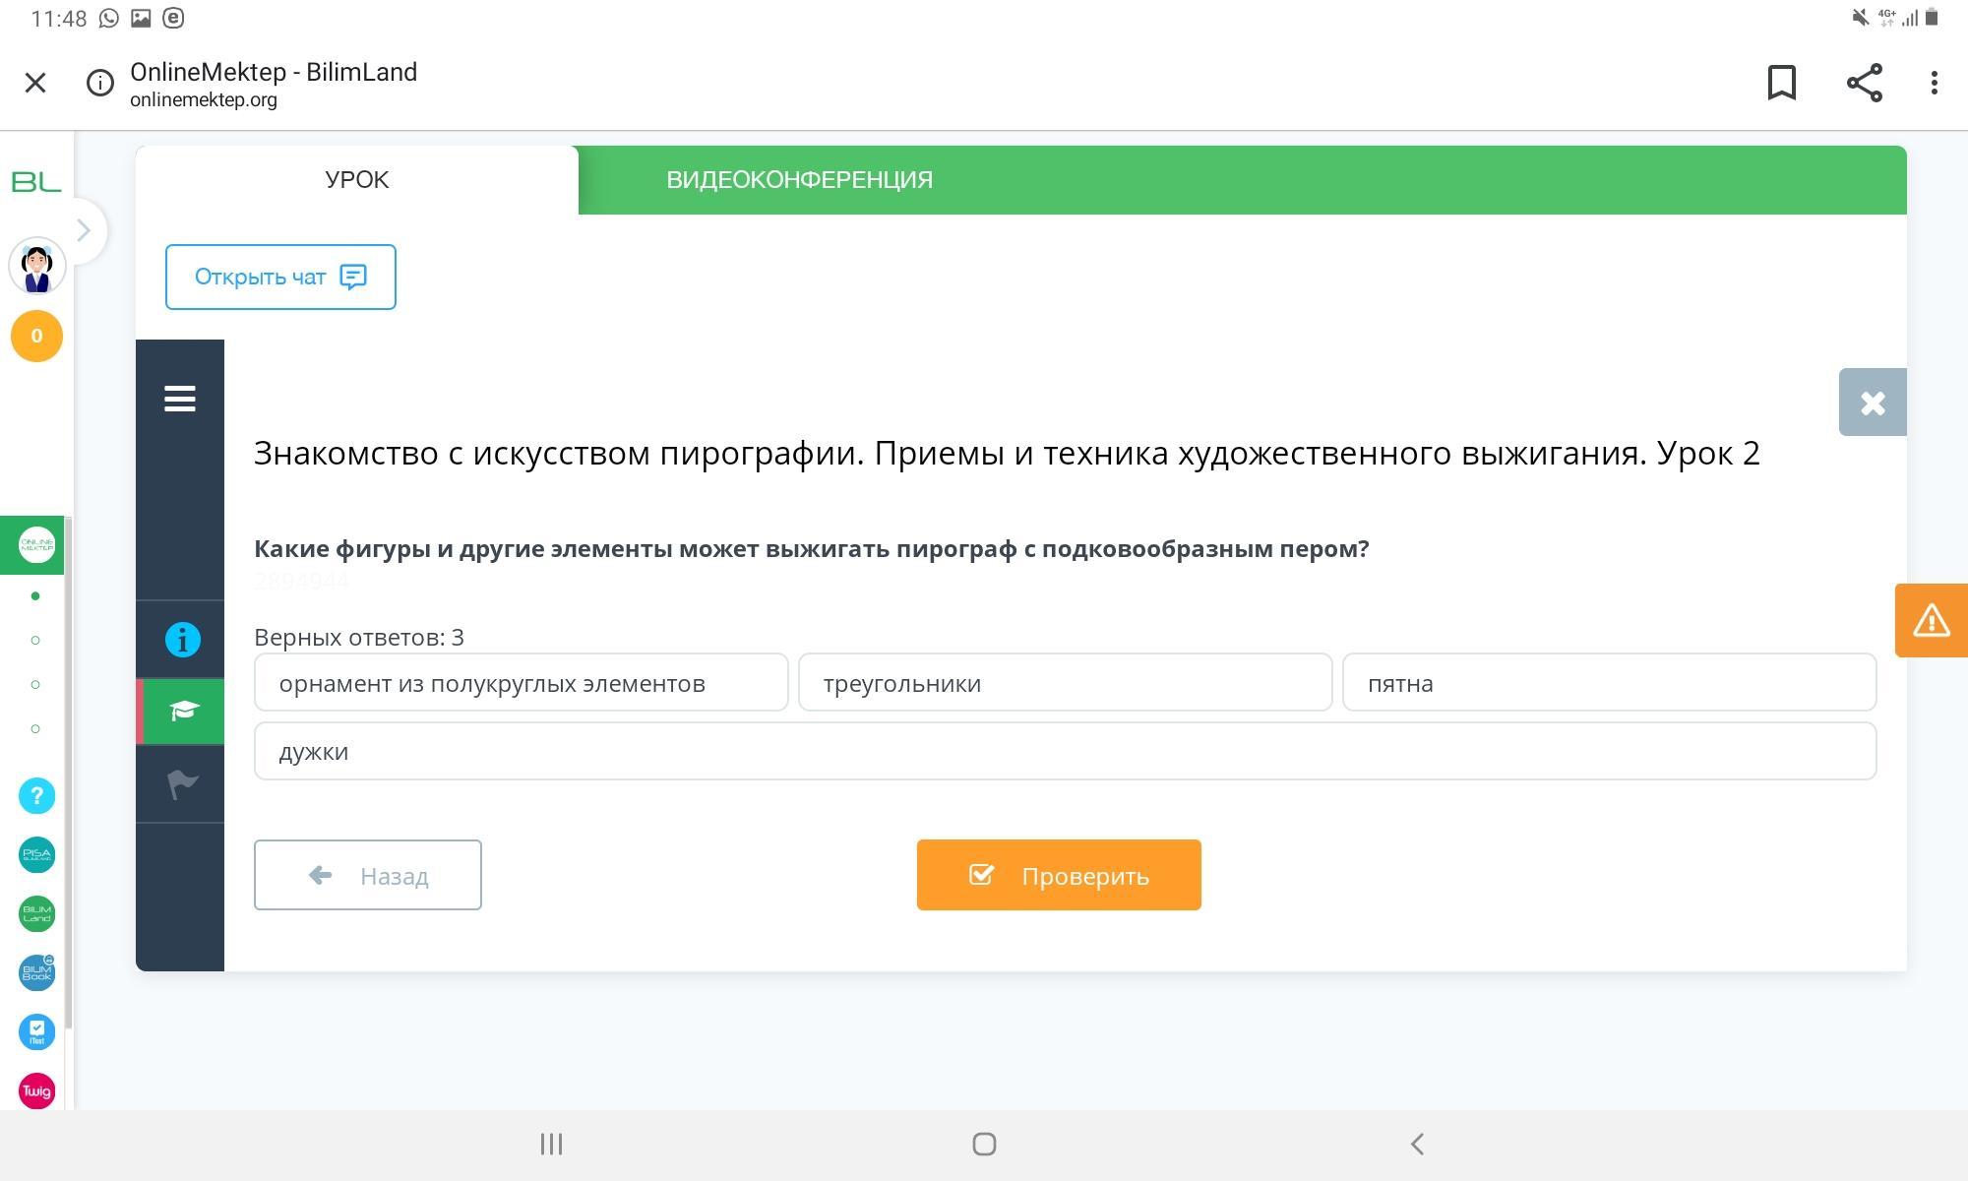Switch to the УРОК tab
Screen dimensions: 1968x1181
click(356, 180)
